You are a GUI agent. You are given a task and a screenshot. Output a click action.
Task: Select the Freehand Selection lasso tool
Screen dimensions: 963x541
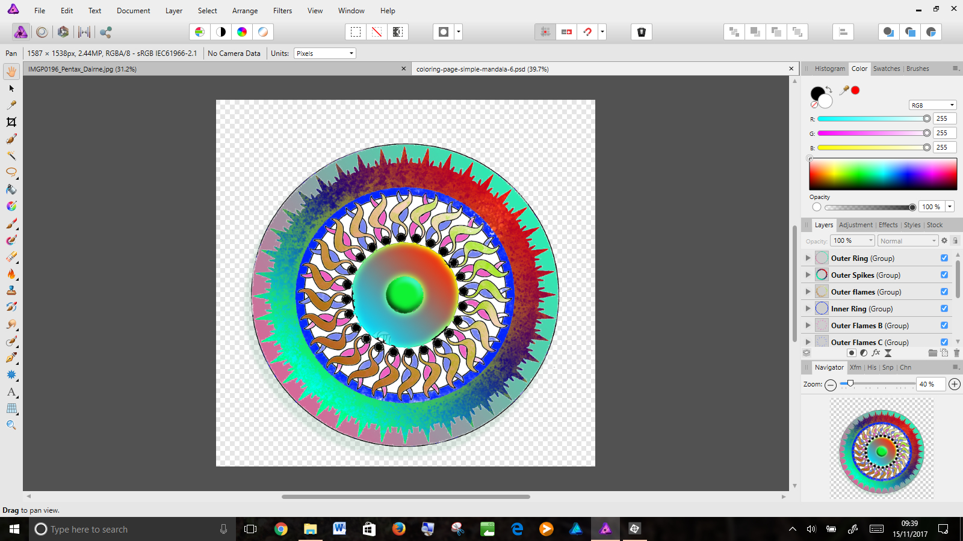click(11, 173)
